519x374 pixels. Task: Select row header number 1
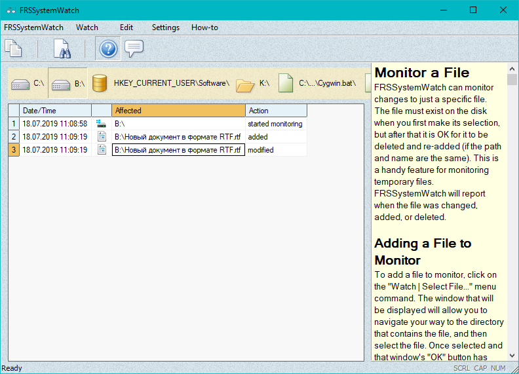(14, 124)
